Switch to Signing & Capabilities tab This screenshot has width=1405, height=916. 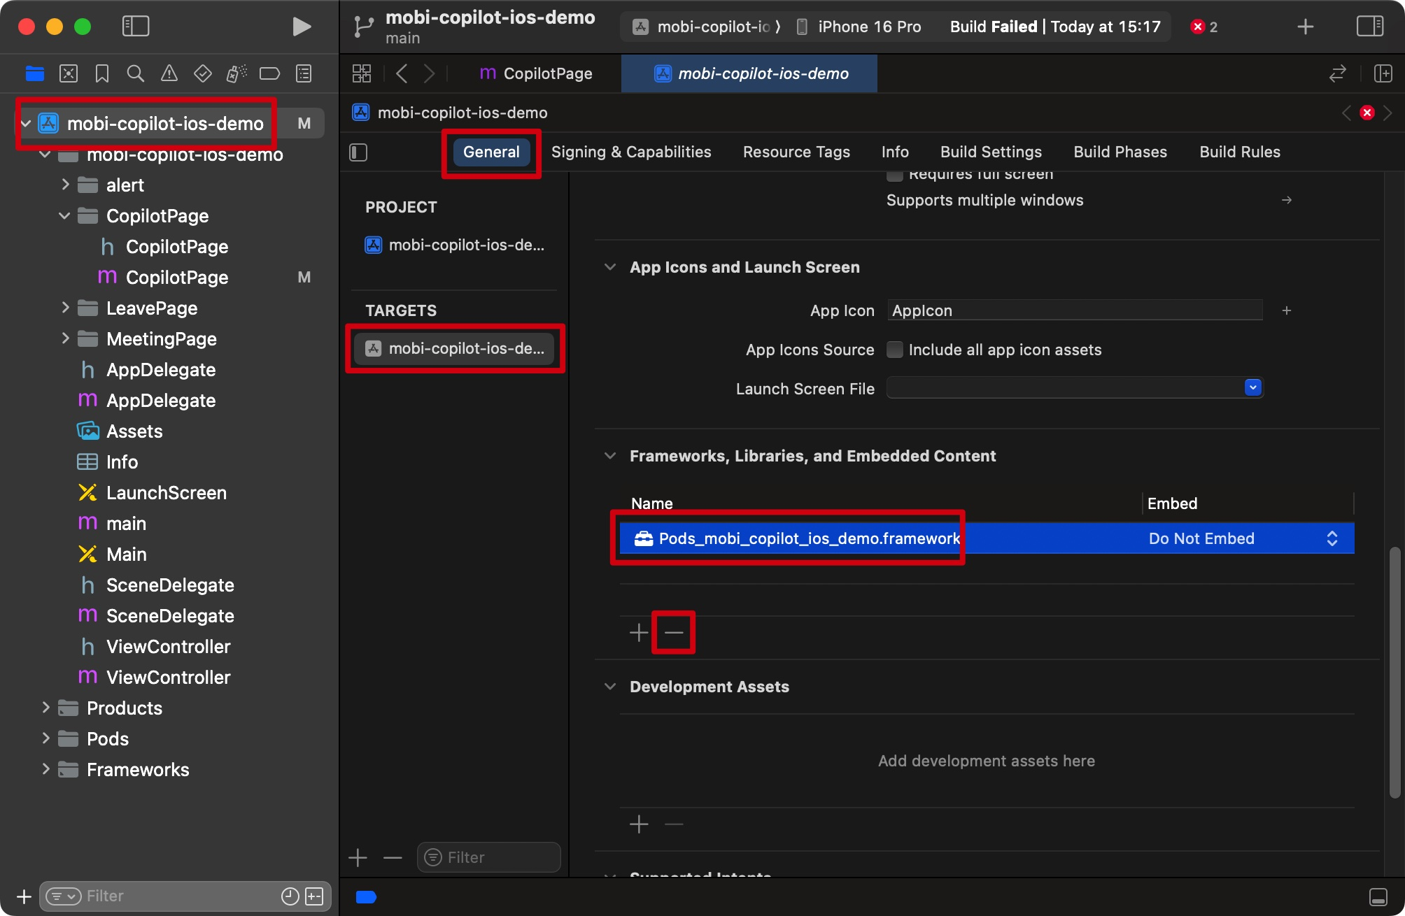pyautogui.click(x=631, y=152)
